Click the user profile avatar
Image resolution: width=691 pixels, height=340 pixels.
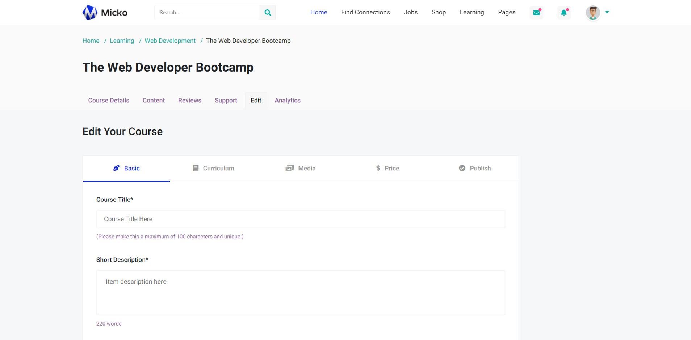[593, 13]
